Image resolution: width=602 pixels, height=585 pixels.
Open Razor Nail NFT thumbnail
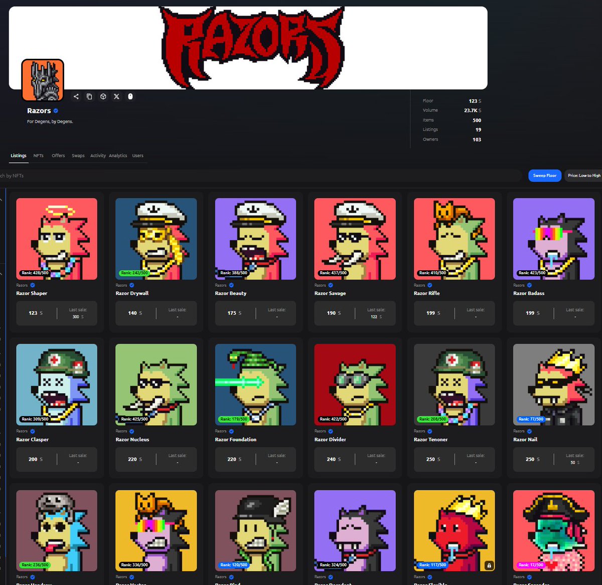point(553,385)
